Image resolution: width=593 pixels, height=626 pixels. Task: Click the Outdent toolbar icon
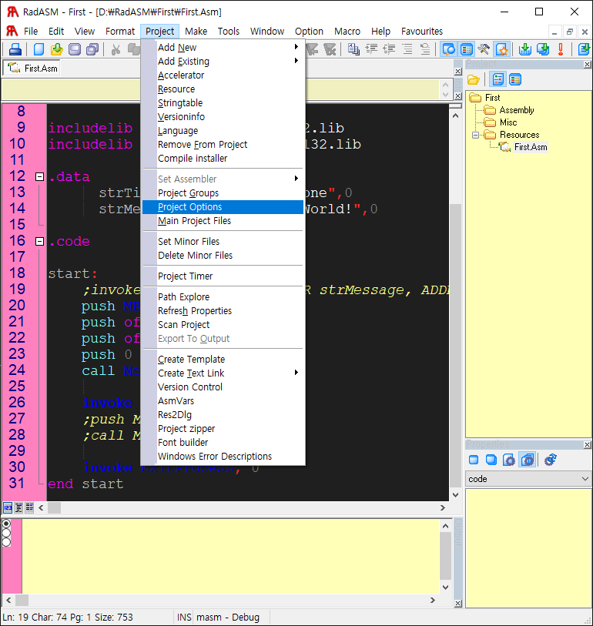click(389, 49)
